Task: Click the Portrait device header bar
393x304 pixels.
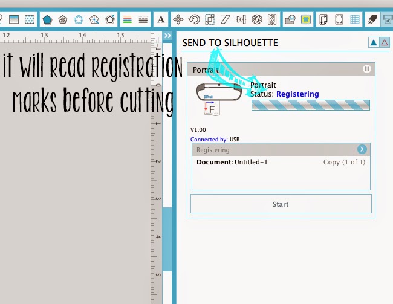Action: [281, 70]
